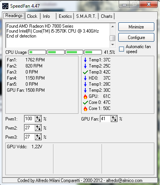
Task: Click the 41,5% CPU usage value
Action: (x=110, y=52)
